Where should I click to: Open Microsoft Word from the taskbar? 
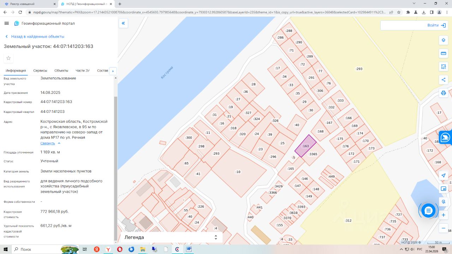pyautogui.click(x=189, y=249)
